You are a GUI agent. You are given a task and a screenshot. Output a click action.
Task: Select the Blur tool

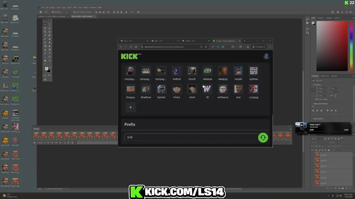click(x=50, y=46)
